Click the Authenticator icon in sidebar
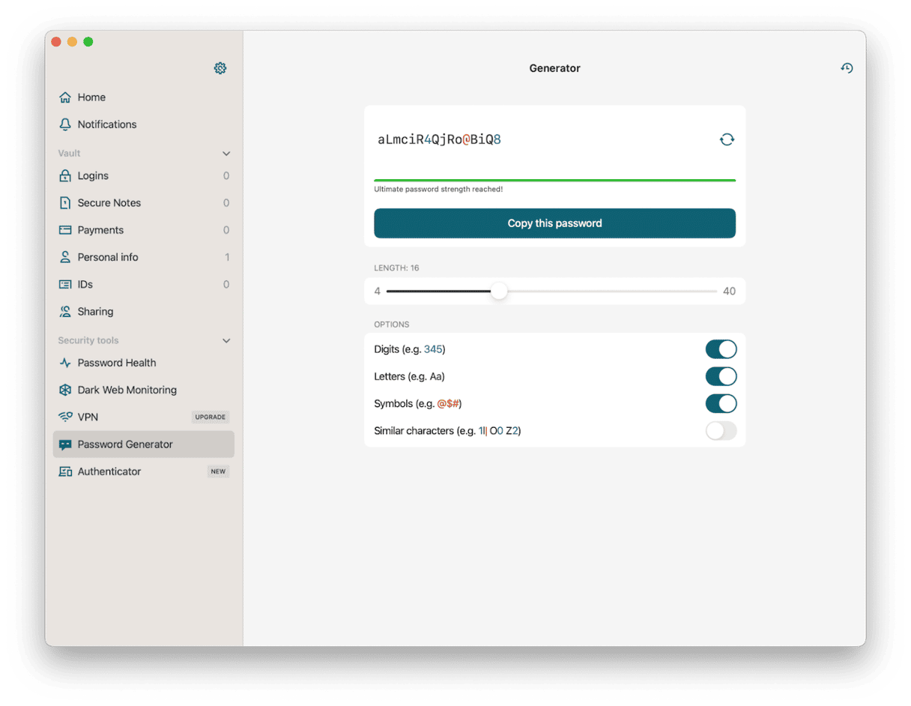The width and height of the screenshot is (911, 706). 65,471
